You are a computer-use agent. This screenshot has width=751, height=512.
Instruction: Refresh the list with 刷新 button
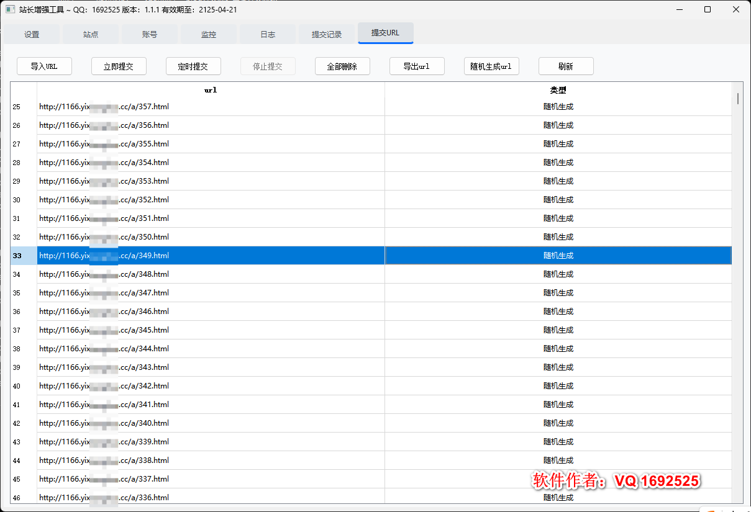tap(566, 66)
